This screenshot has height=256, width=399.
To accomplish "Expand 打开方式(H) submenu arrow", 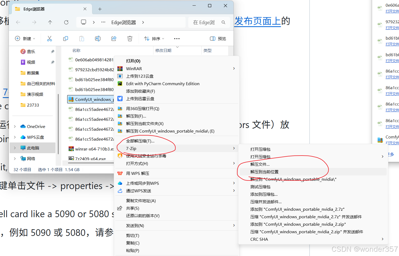I will pos(234,163).
